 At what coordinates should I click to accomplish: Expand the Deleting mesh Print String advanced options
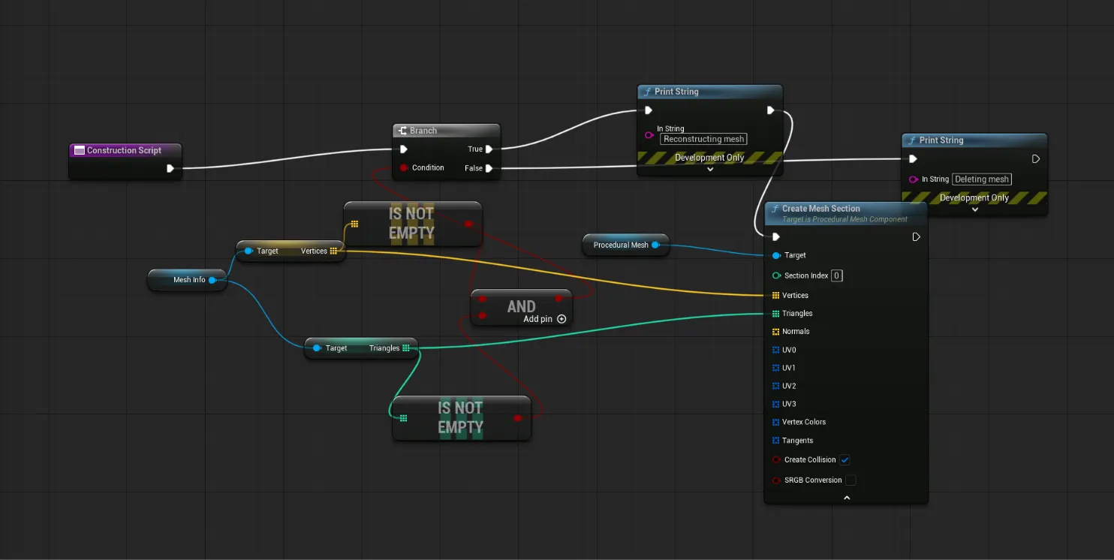[x=974, y=209]
